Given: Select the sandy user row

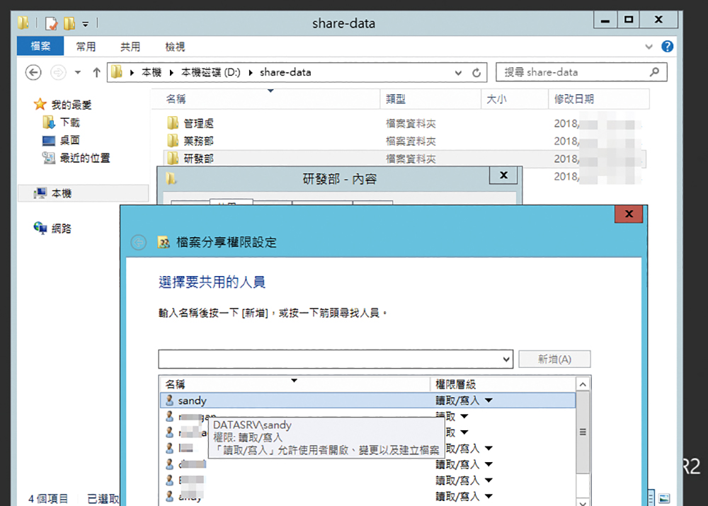Looking at the screenshot, I should click(368, 401).
